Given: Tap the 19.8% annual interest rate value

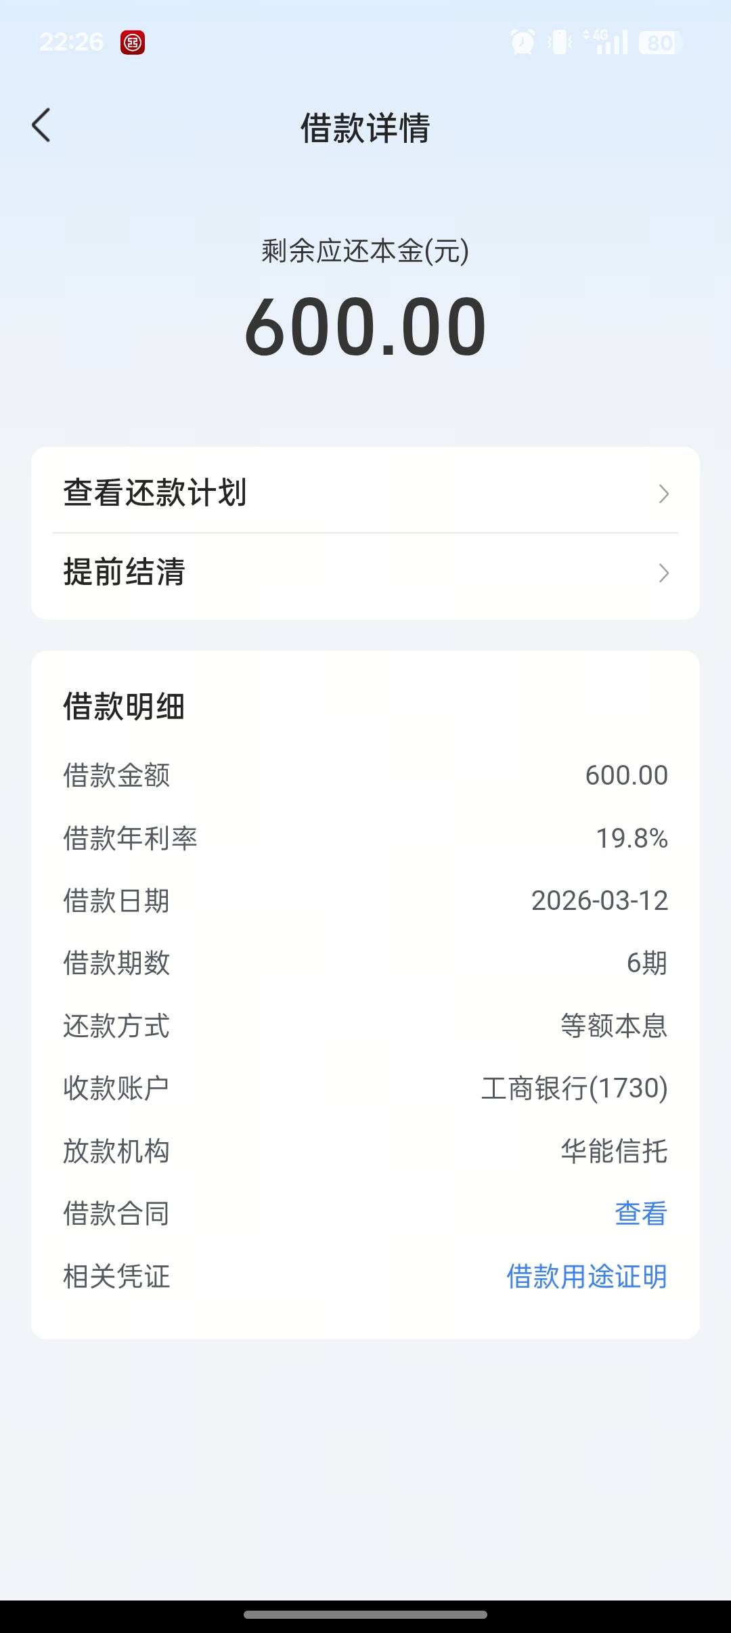Looking at the screenshot, I should coord(632,838).
